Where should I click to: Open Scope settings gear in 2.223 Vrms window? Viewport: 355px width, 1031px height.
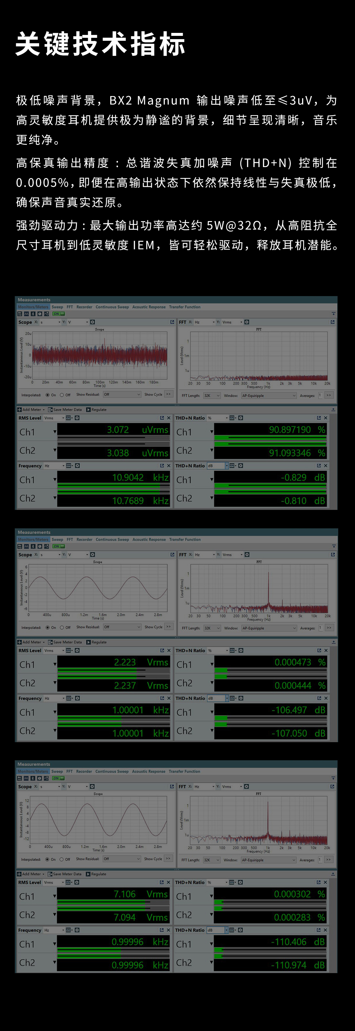(x=92, y=554)
